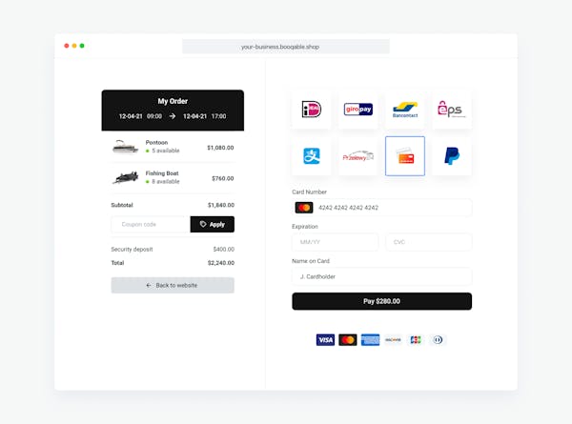The width and height of the screenshot is (572, 424).
Task: Click the Card Number input field
Action: coord(381,208)
